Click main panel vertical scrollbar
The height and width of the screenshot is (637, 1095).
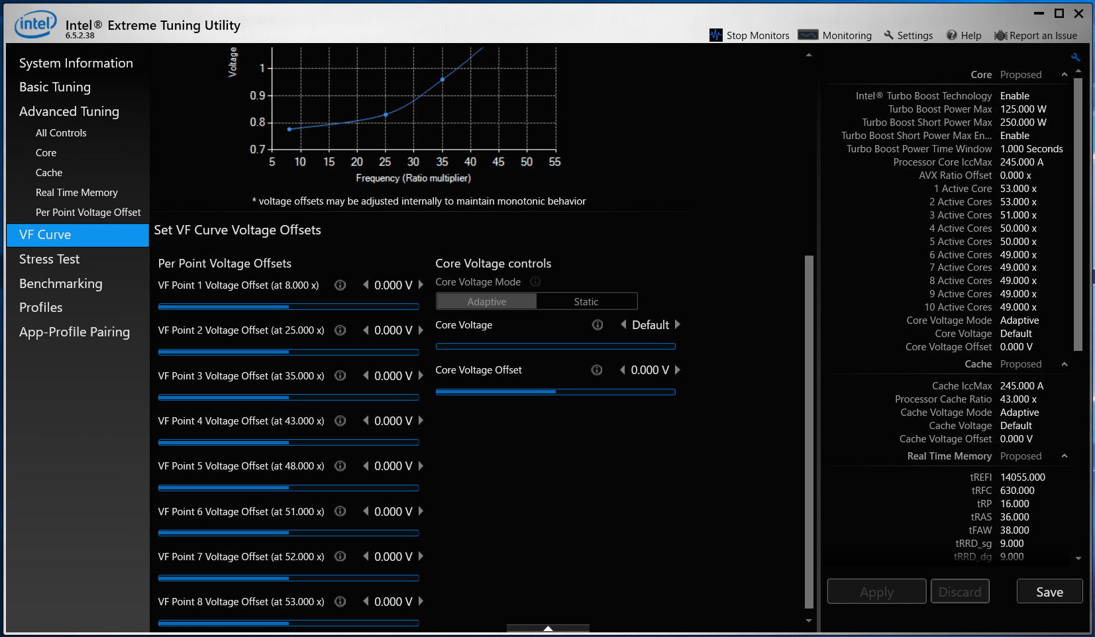(808, 431)
